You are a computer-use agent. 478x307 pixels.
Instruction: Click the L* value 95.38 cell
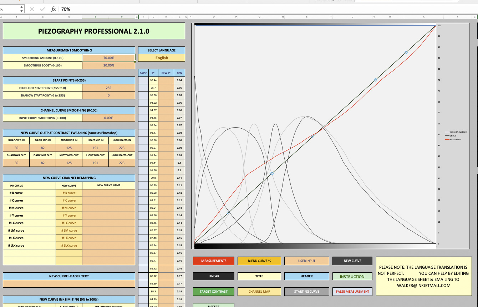(x=153, y=95)
